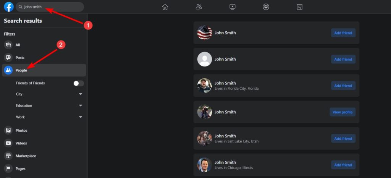Select the Marketplace filter
Image resolution: width=391 pixels, height=178 pixels.
coord(26,156)
